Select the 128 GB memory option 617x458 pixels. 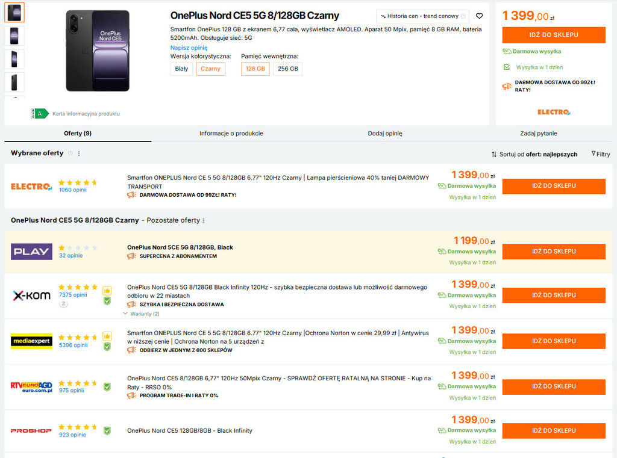(255, 69)
